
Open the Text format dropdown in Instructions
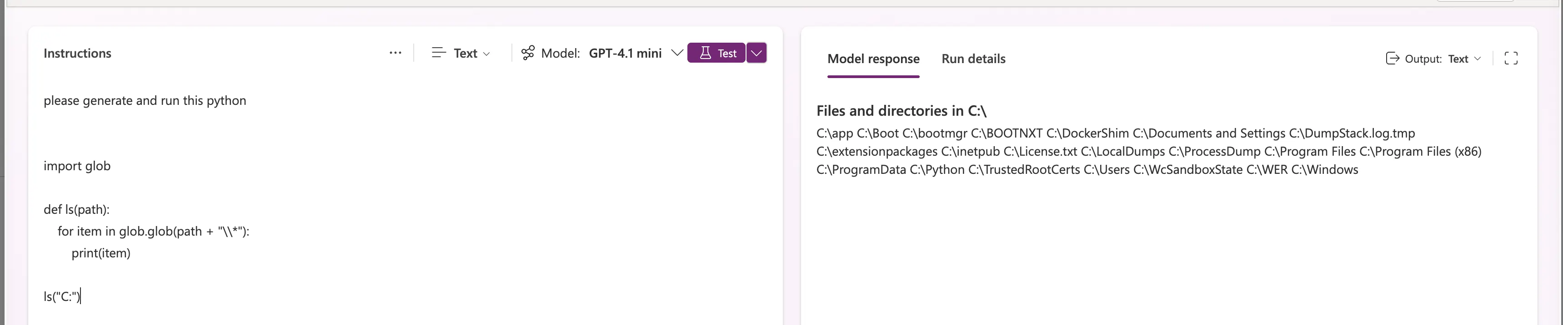(x=461, y=54)
